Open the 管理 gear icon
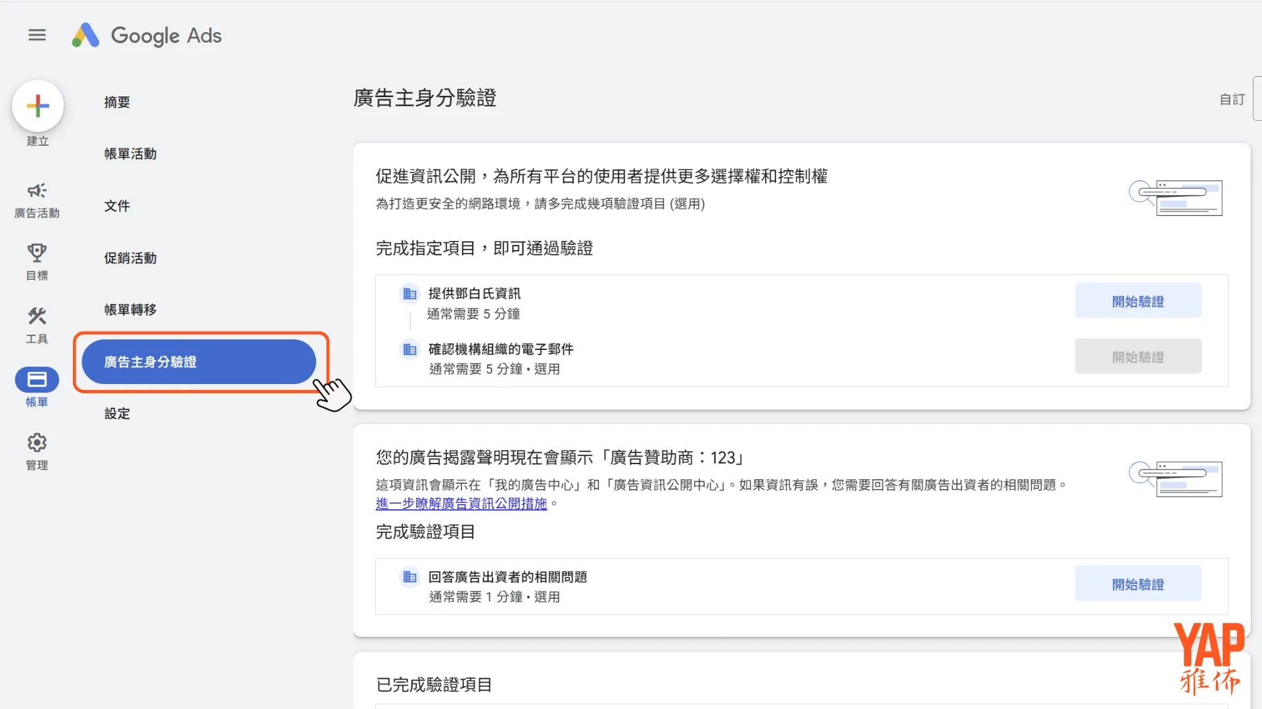1262x709 pixels. point(37,442)
